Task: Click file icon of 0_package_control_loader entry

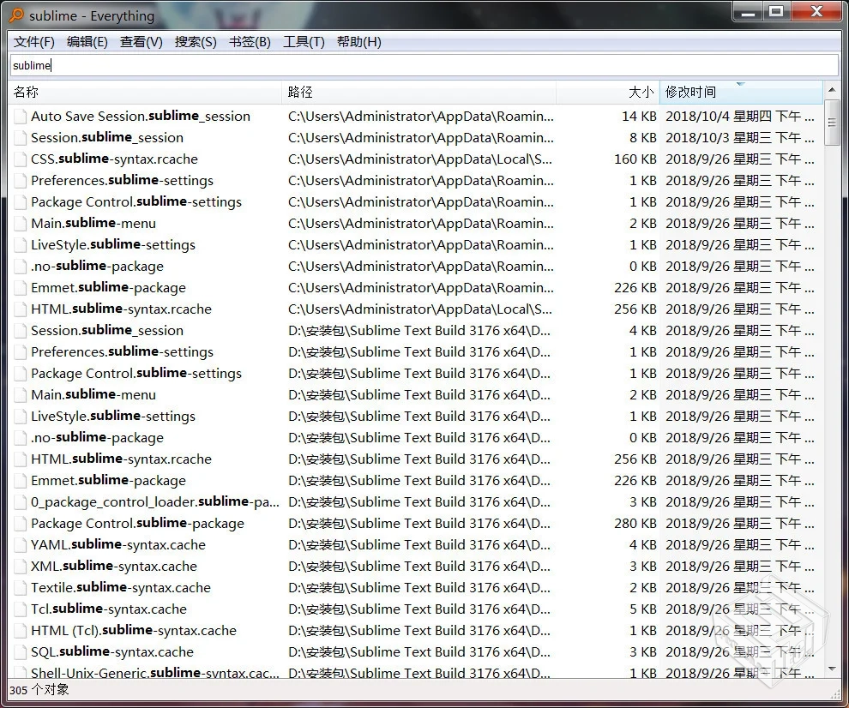Action: [x=20, y=502]
